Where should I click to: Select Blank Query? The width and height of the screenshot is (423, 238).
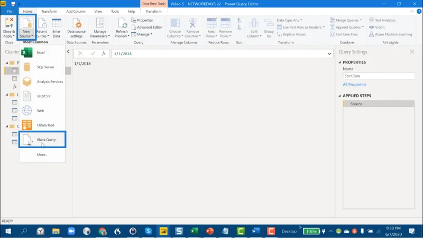(42, 140)
